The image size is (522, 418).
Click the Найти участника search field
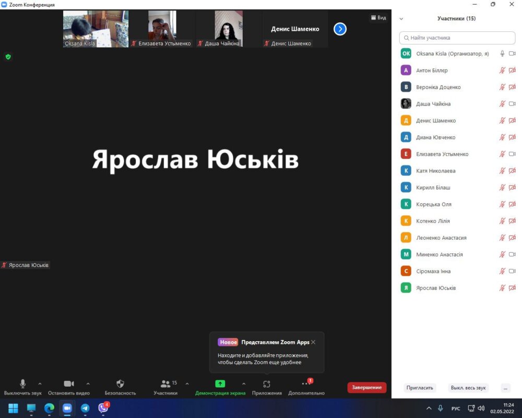[x=457, y=38]
